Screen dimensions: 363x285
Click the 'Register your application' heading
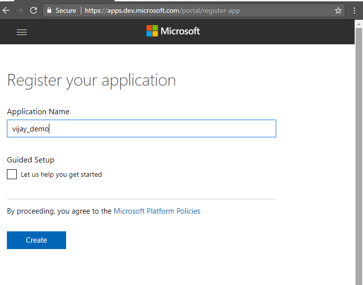(91, 81)
